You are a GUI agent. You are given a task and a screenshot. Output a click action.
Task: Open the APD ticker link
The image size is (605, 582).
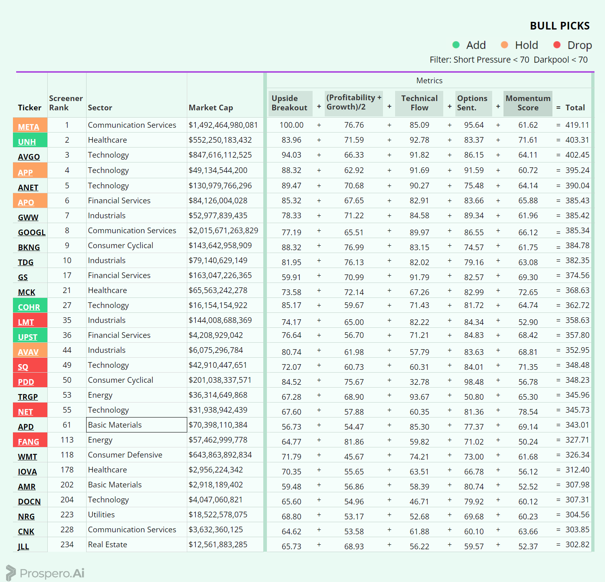point(25,427)
